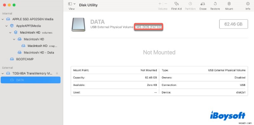254x125 pixels.
Task: Click the large DATA drive icon
Action: [78, 24]
